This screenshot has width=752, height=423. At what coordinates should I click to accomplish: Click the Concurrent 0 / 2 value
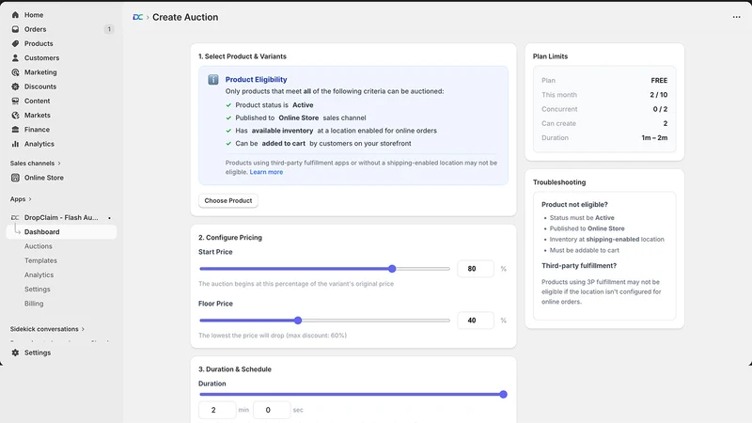[660, 109]
